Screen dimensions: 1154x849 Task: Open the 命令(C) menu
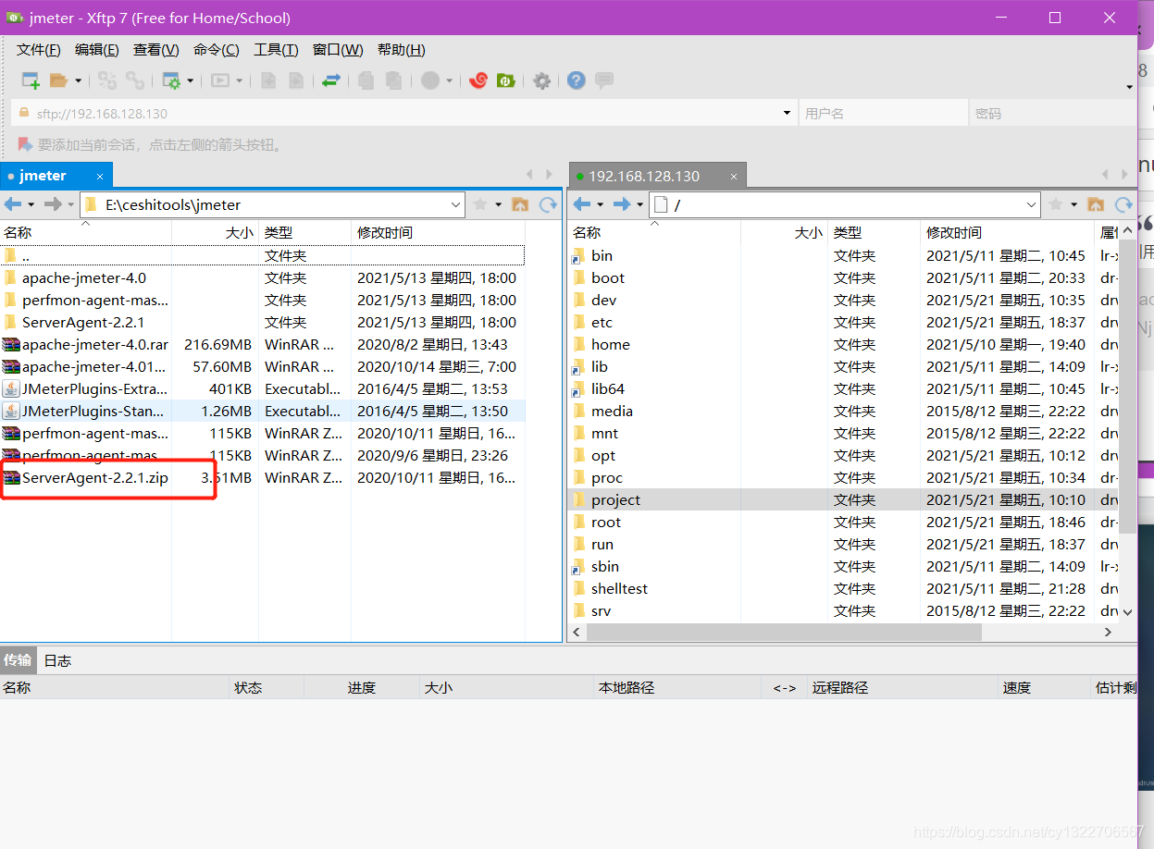(x=217, y=50)
